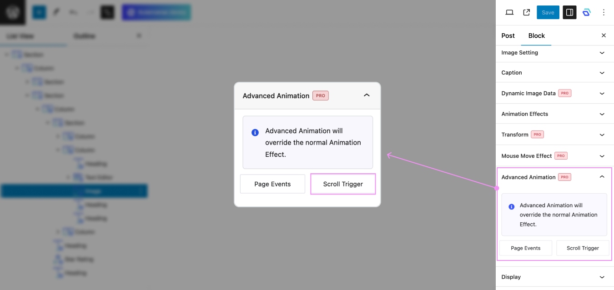Open the device preview laptop icon
The width and height of the screenshot is (614, 290).
[x=509, y=12]
